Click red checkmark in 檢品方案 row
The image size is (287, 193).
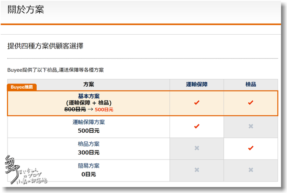250,148
